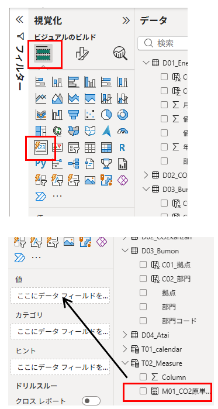Expand the T01_calendar table
Viewport: 218px width, 409px height.
point(126,349)
